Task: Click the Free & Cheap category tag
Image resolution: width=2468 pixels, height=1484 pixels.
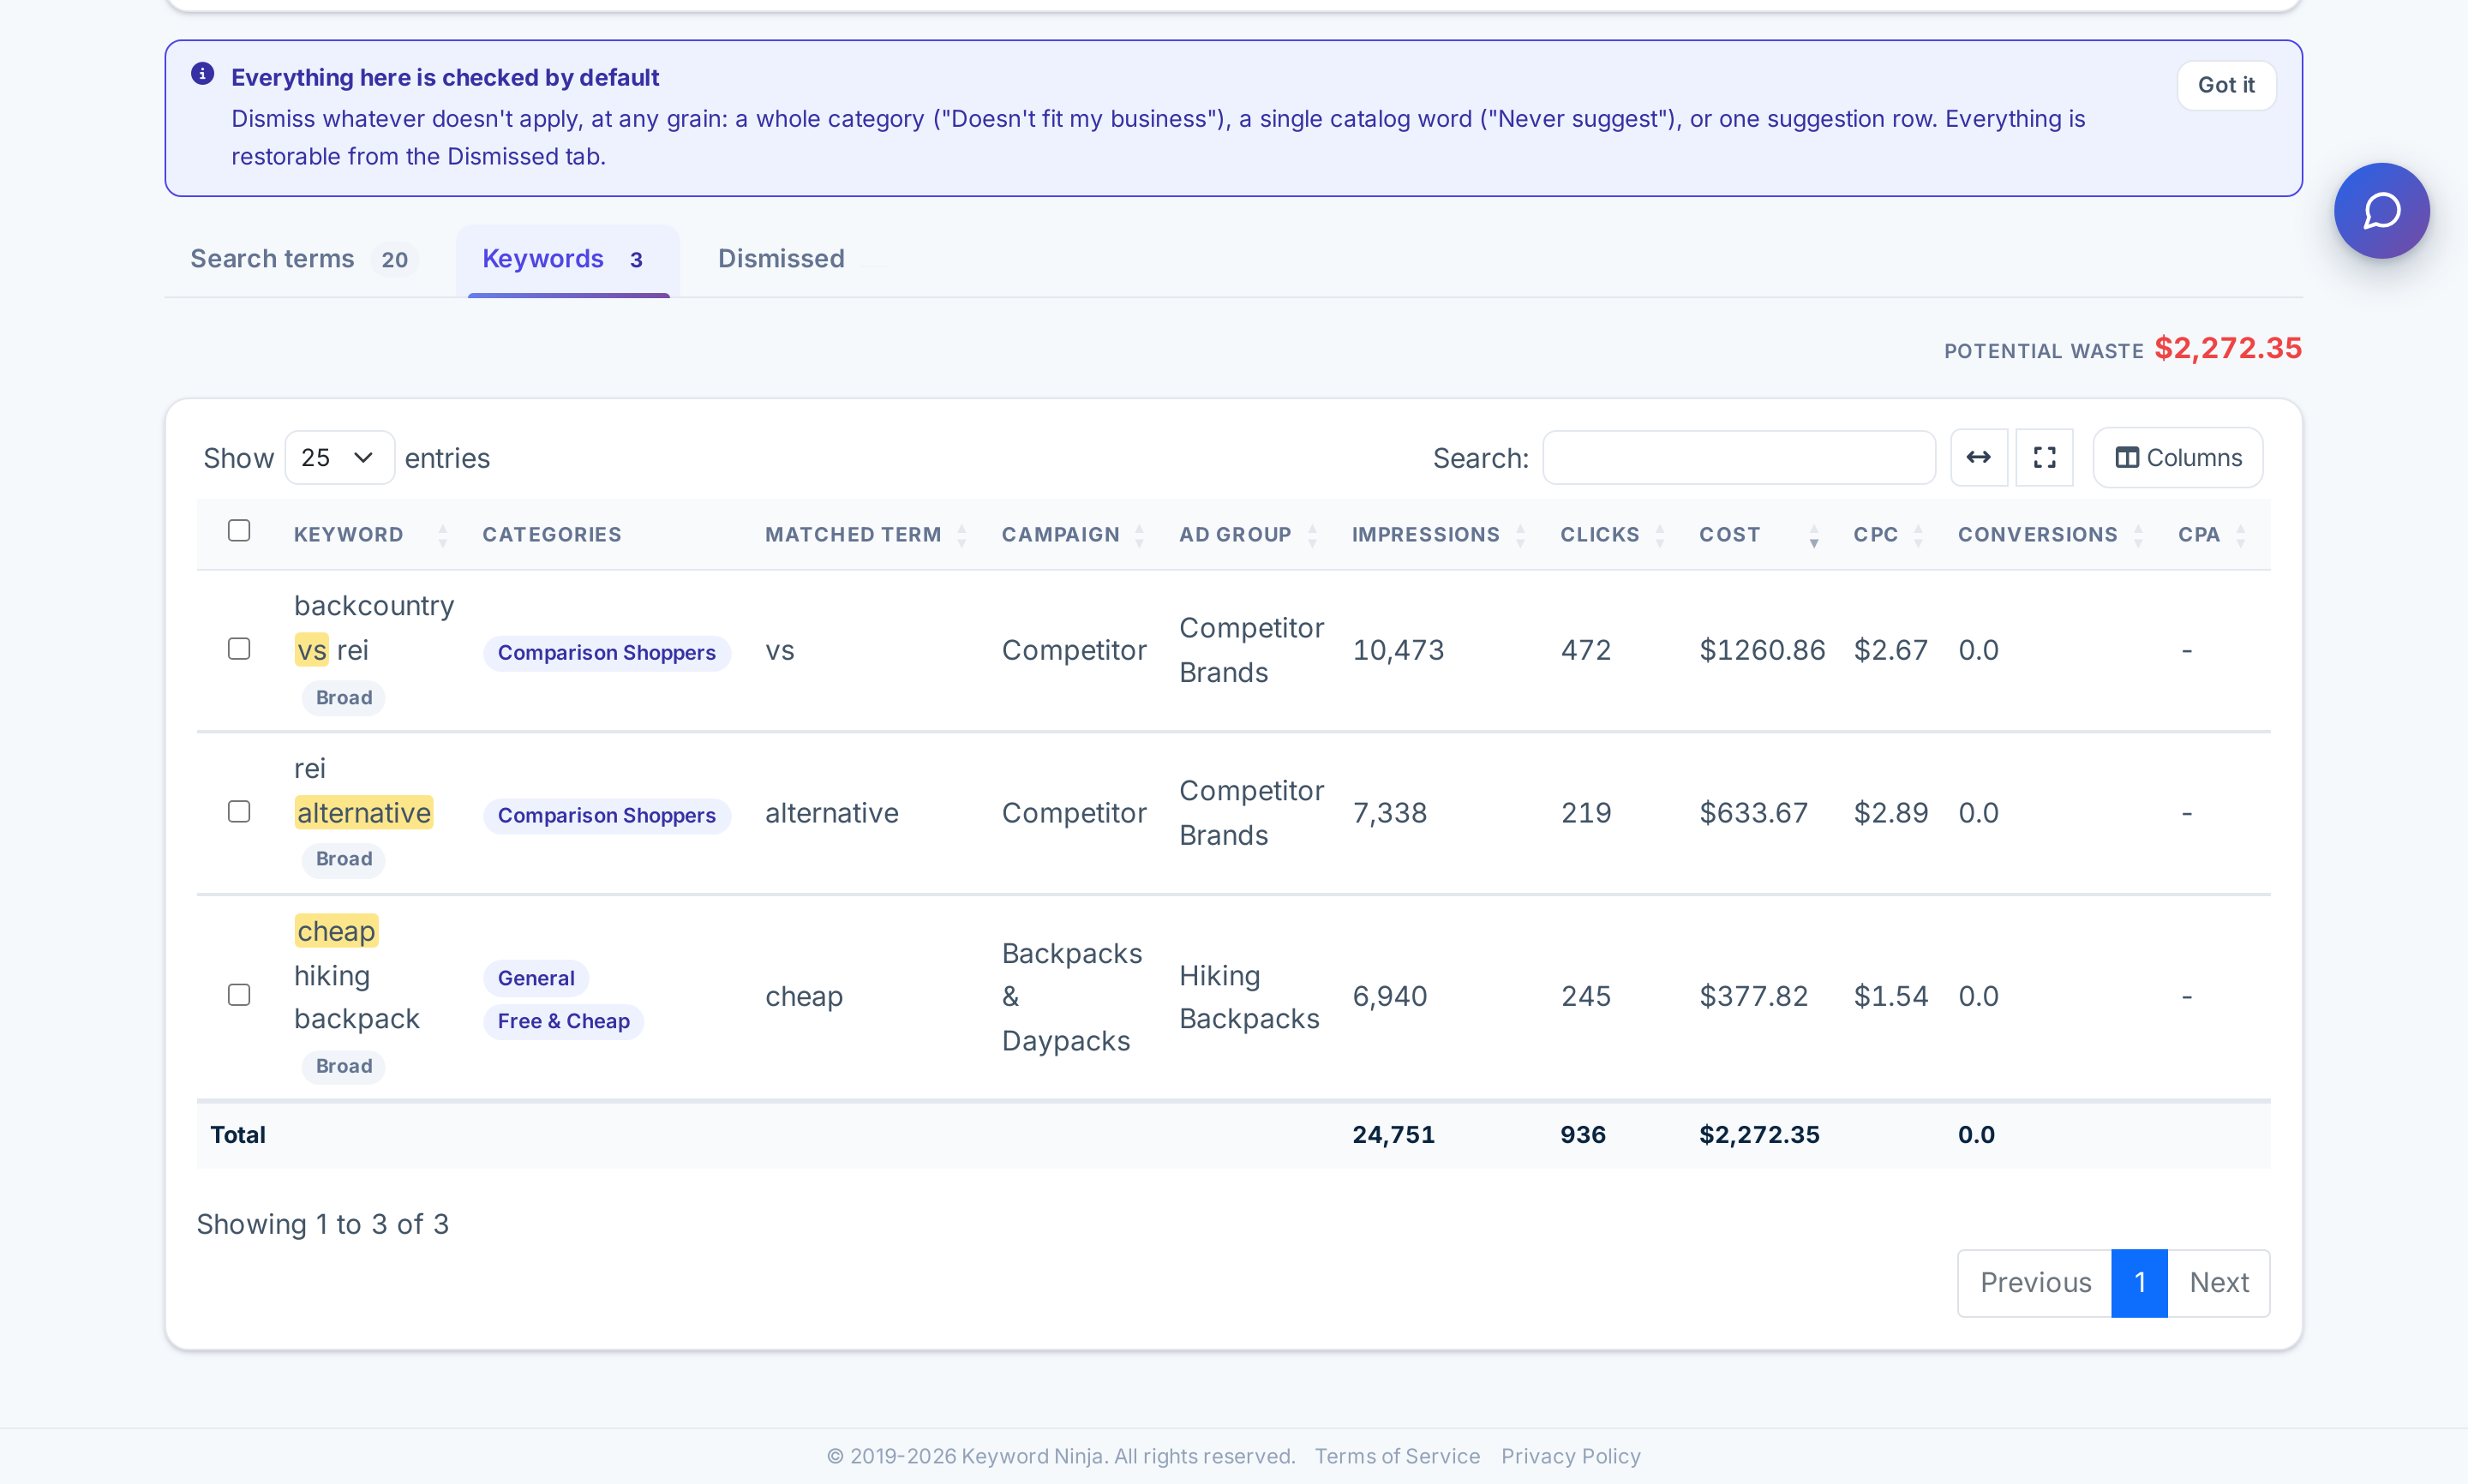Action: click(x=564, y=1022)
